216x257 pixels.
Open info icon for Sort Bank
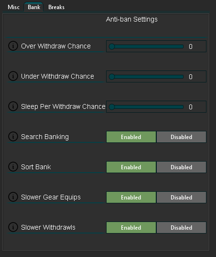click(13, 166)
